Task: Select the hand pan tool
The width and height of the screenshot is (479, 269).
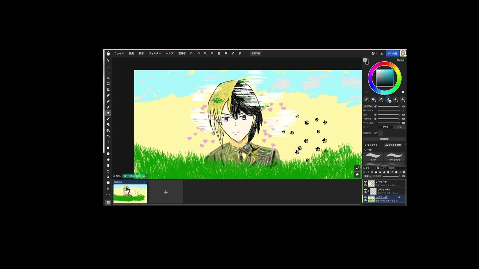Action: [108, 165]
